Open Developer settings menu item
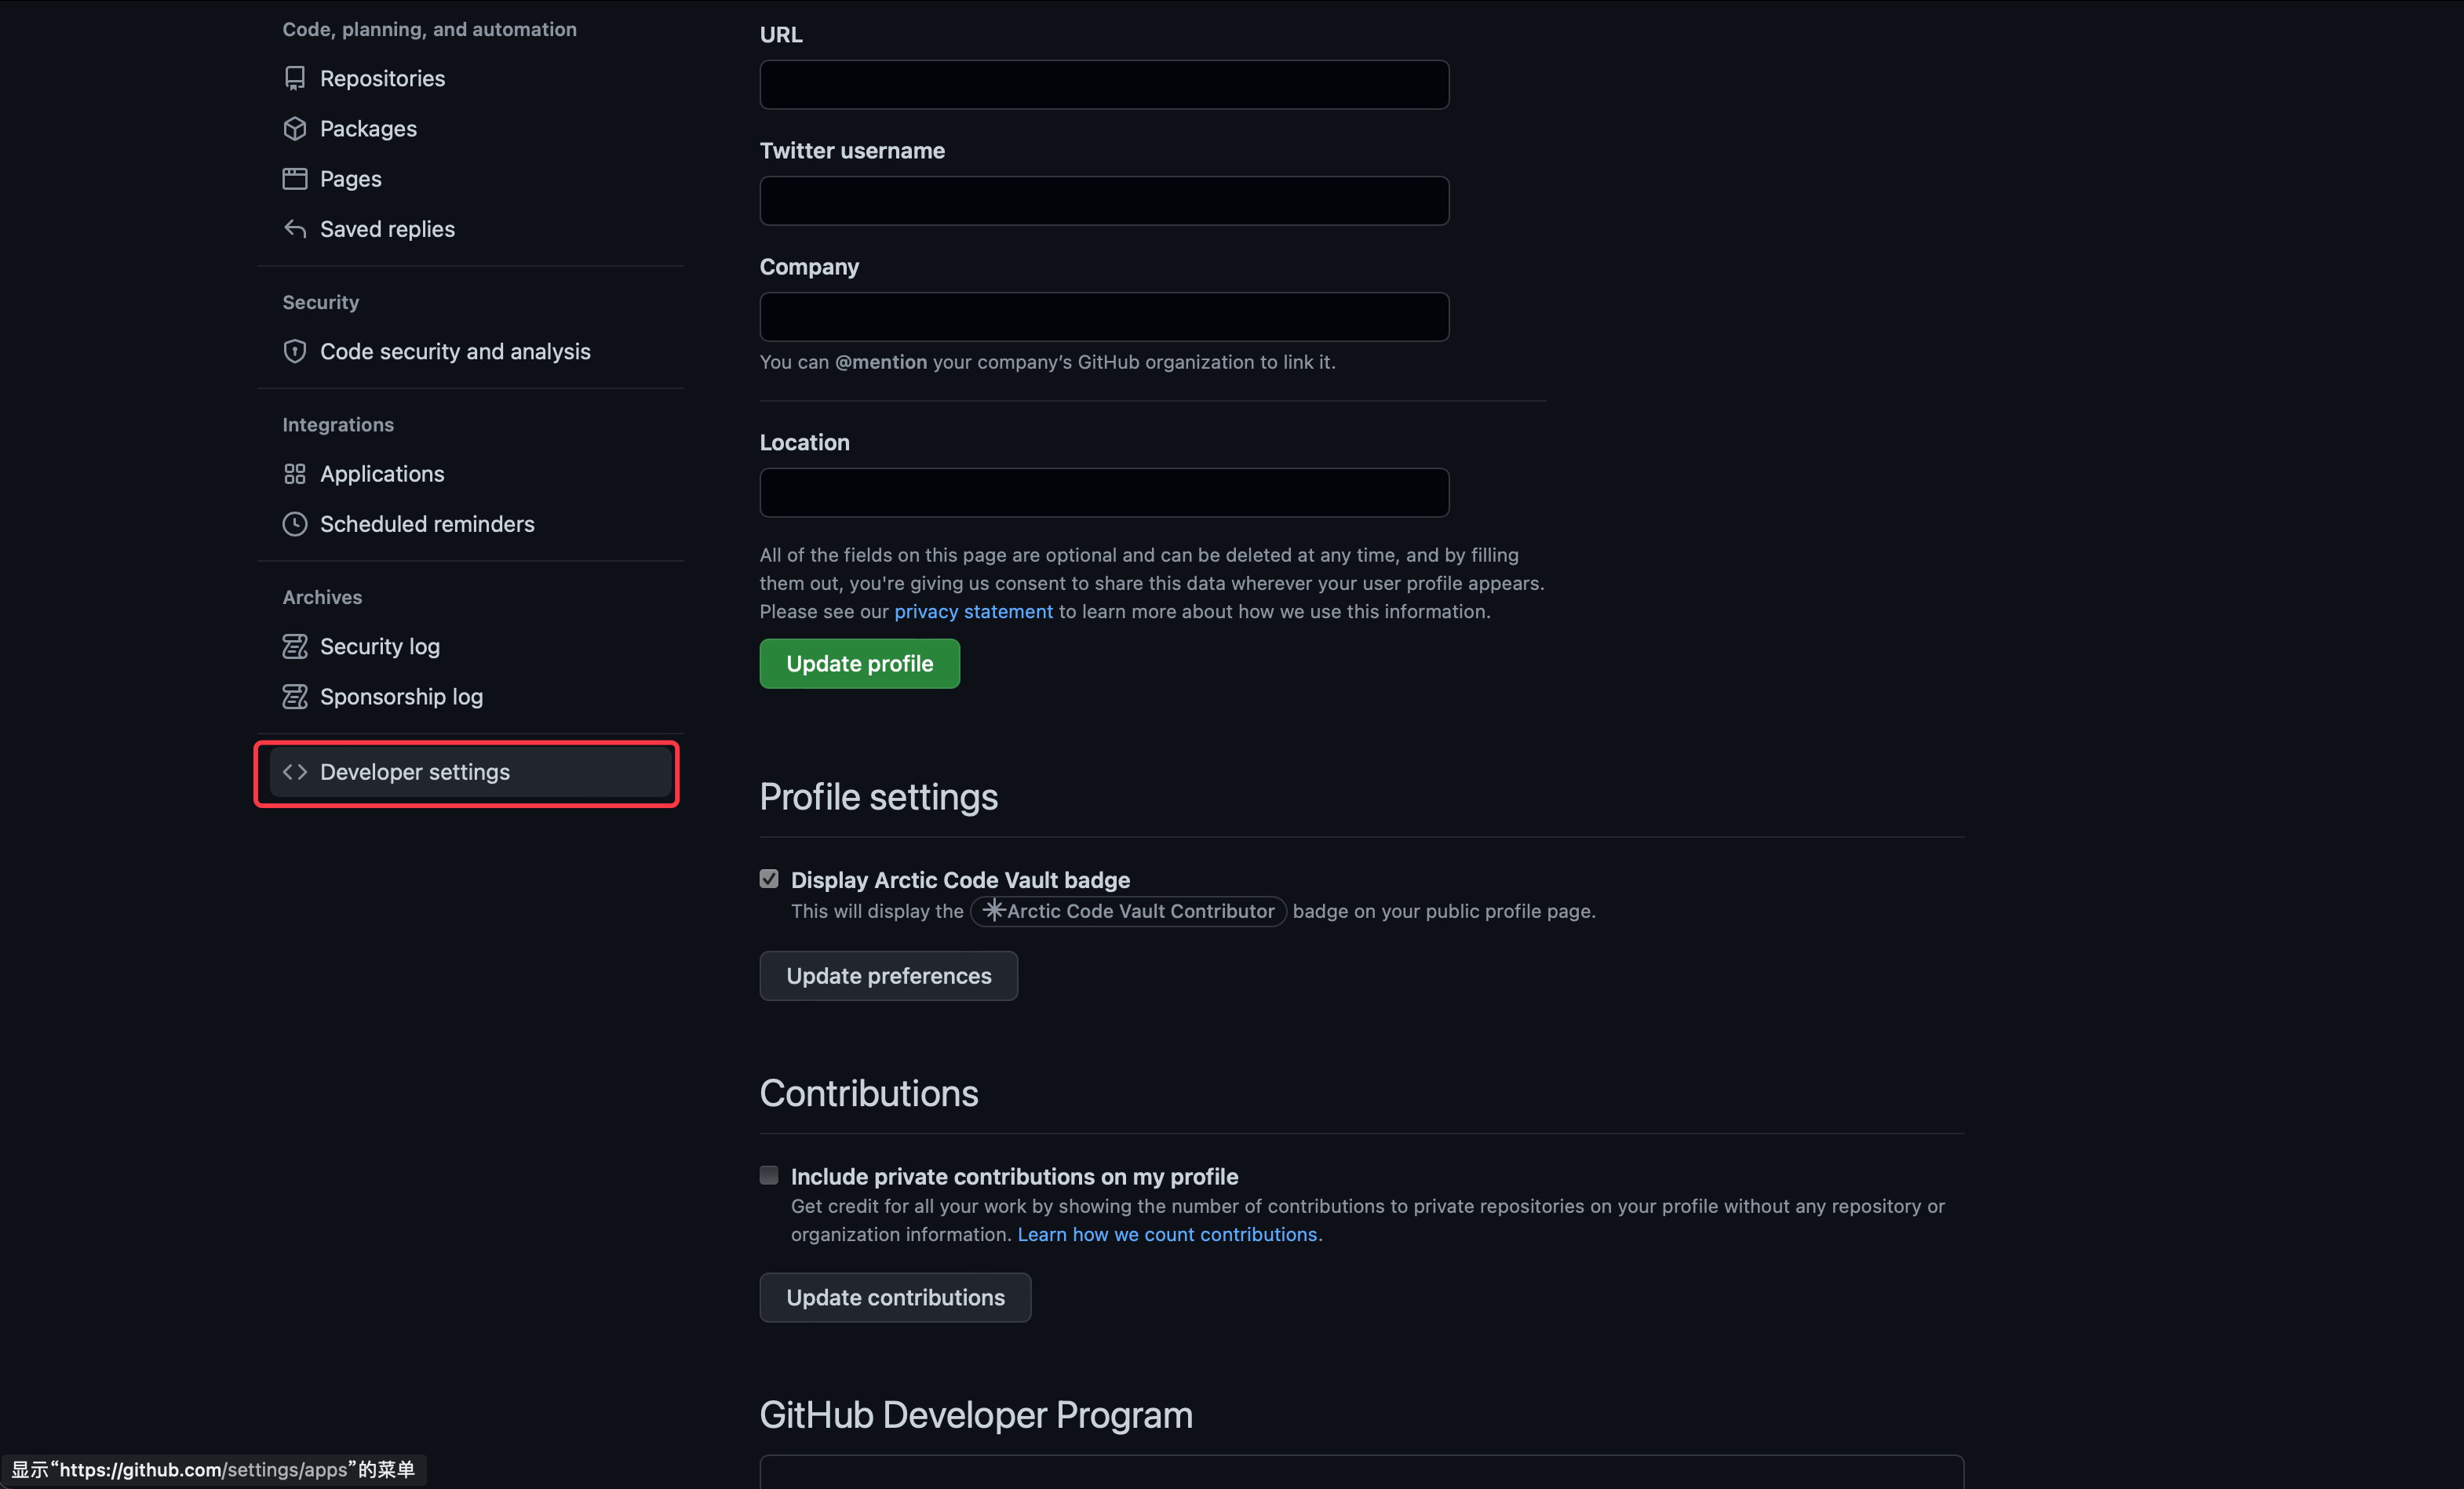 coord(414,772)
